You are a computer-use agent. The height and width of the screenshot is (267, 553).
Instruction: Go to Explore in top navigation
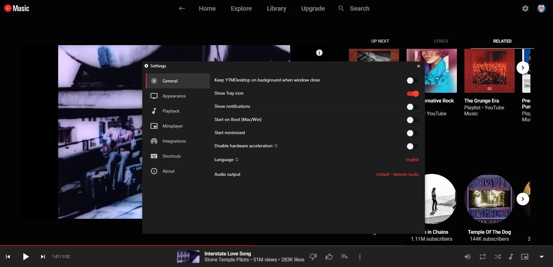241,8
